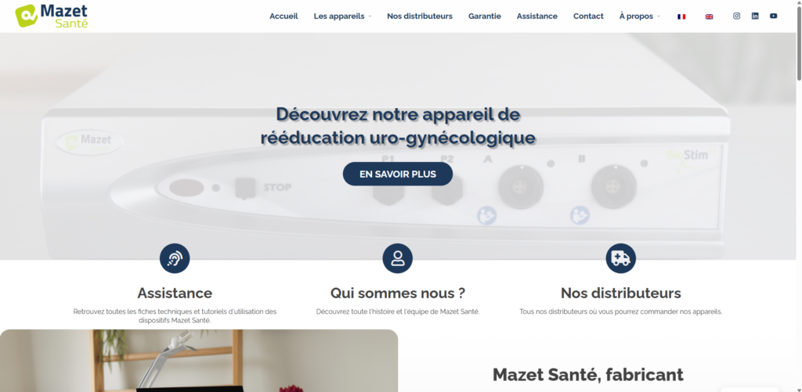The height and width of the screenshot is (392, 802).
Task: Click the Mazet Santé logo
Action: [52, 16]
